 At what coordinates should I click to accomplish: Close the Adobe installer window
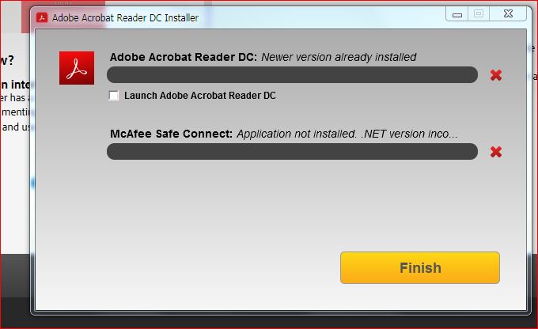[x=508, y=14]
